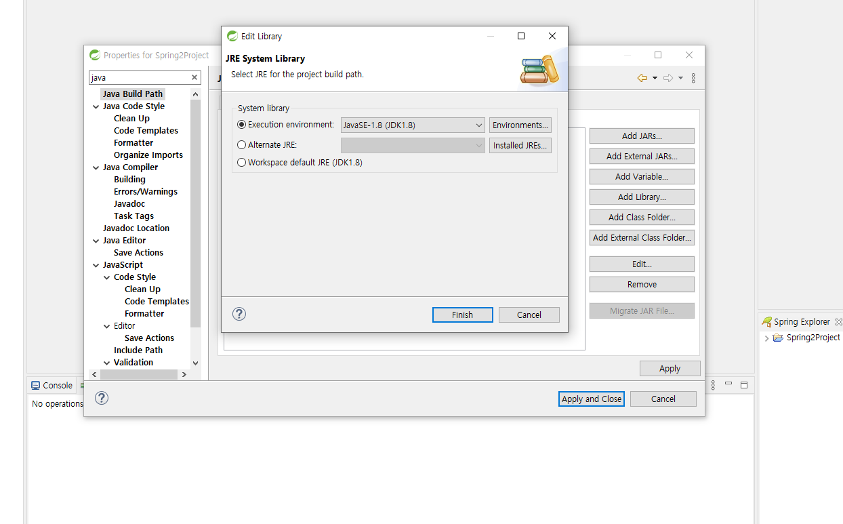
Task: Expand Spring2Project in Spring Explorer
Action: point(766,338)
